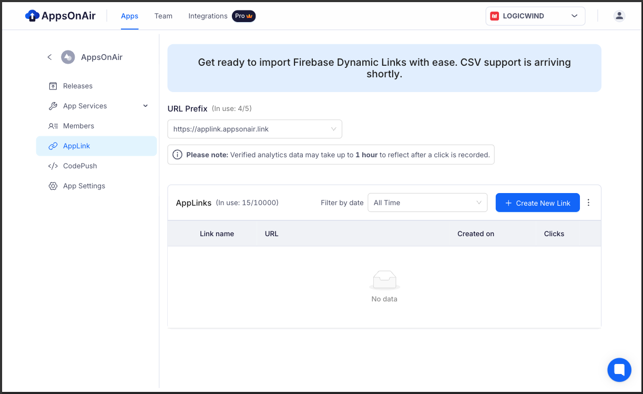Open the chat support bubble
Image resolution: width=643 pixels, height=394 pixels.
point(619,370)
